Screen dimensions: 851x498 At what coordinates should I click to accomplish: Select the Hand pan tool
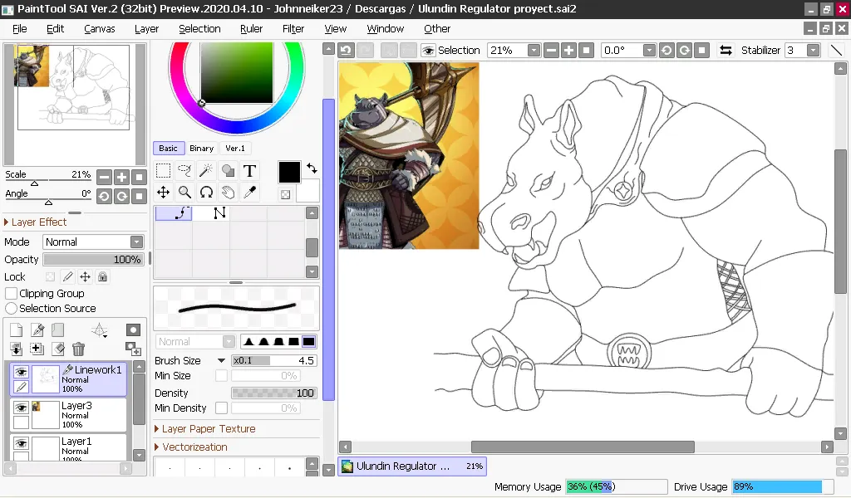(x=228, y=192)
